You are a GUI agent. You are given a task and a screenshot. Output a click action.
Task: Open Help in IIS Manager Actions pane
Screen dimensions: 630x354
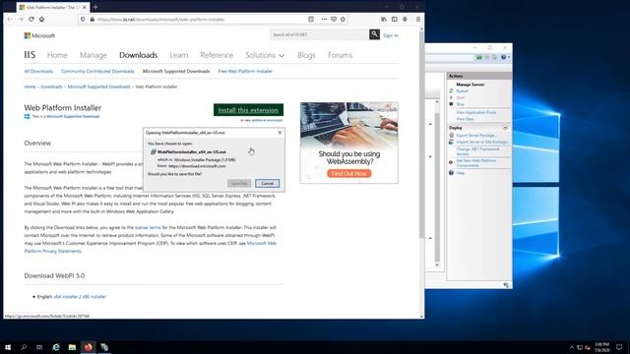(x=461, y=173)
